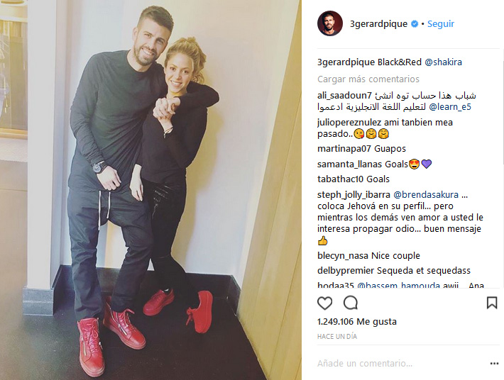Save post with the bookmark icon
Image resolution: width=504 pixels, height=380 pixels.
click(492, 303)
